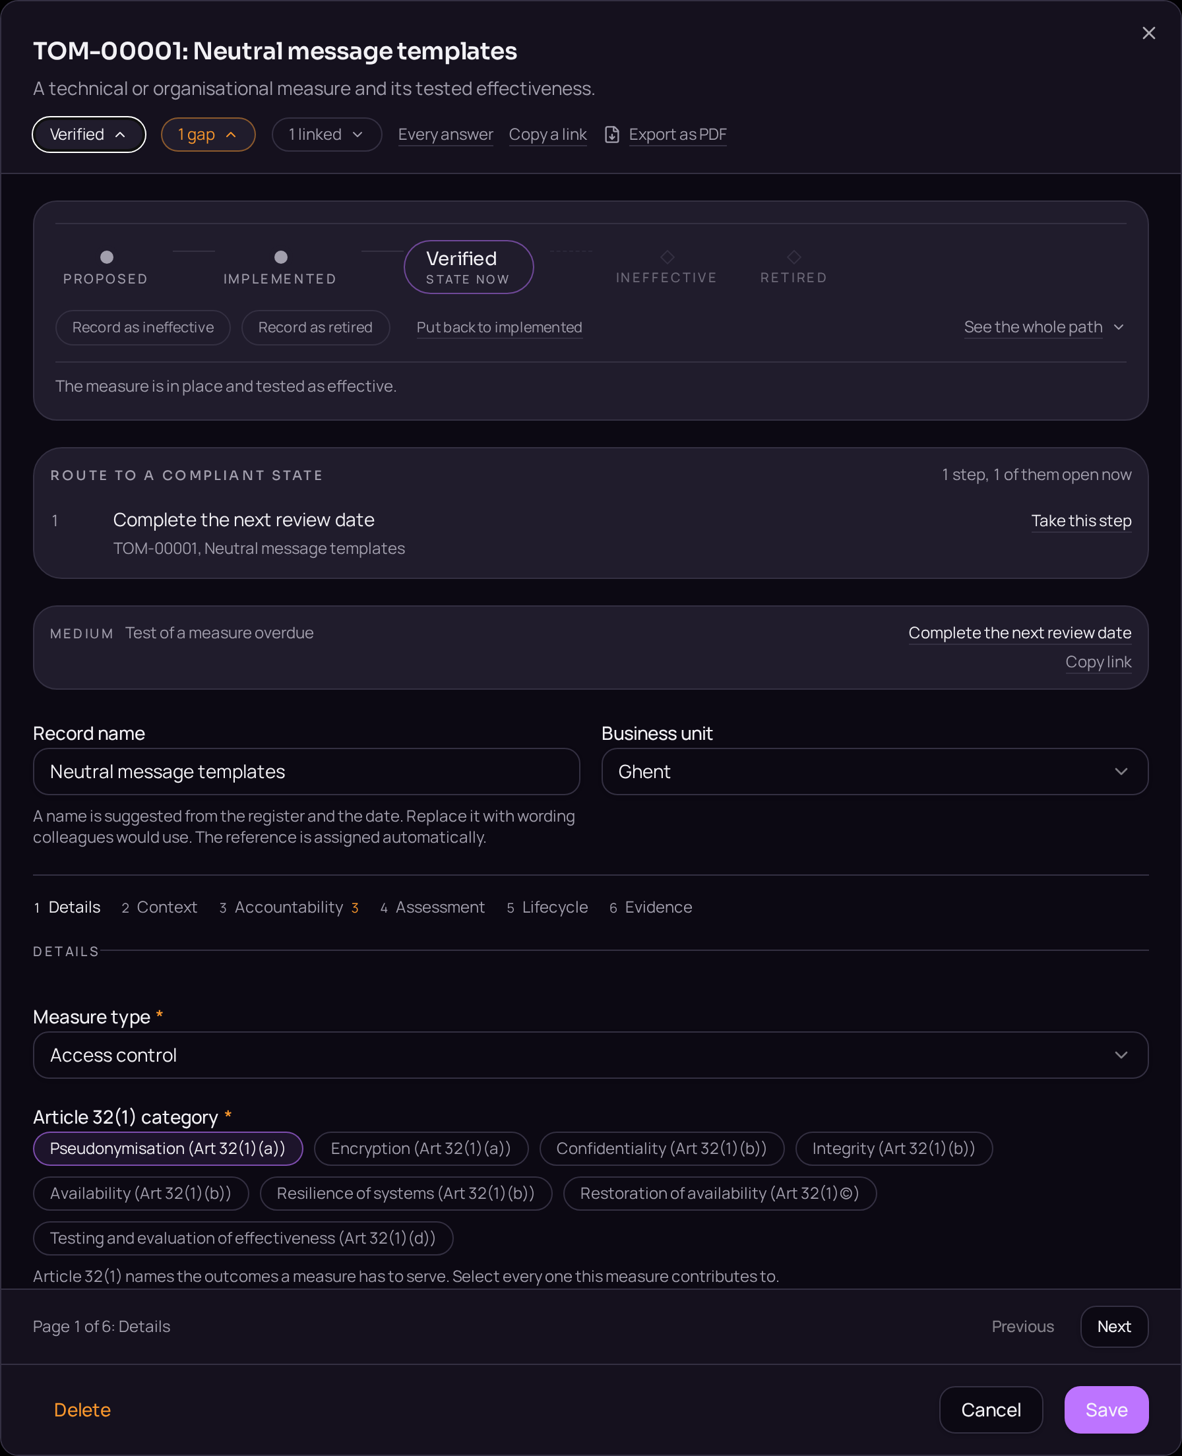The image size is (1182, 1456).
Task: Open the 1 gap pill
Action: (208, 135)
